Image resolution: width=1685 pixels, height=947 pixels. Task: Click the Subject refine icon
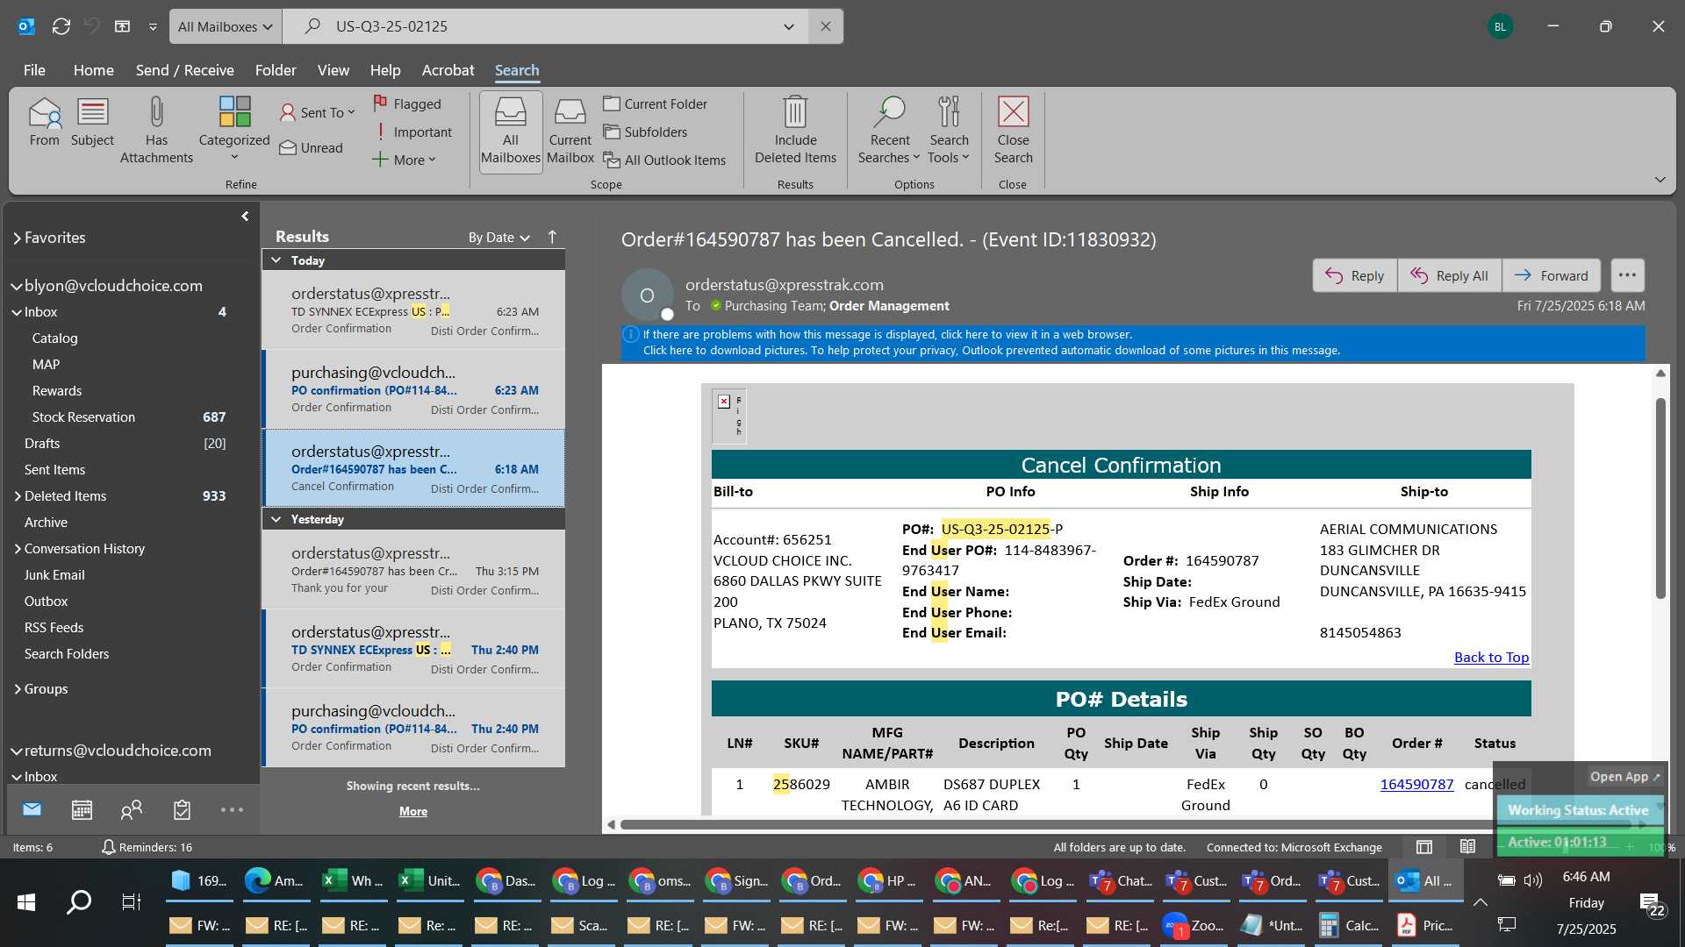92,123
